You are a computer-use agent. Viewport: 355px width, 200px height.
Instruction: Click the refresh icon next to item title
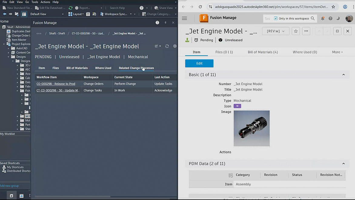pyautogui.click(x=167, y=46)
